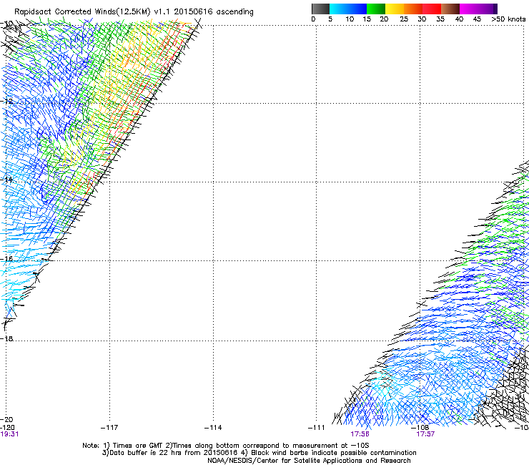Screen dimensions: 529x465
Task: Click the magenta 40-45 knots color segment
Action: (x=469, y=9)
